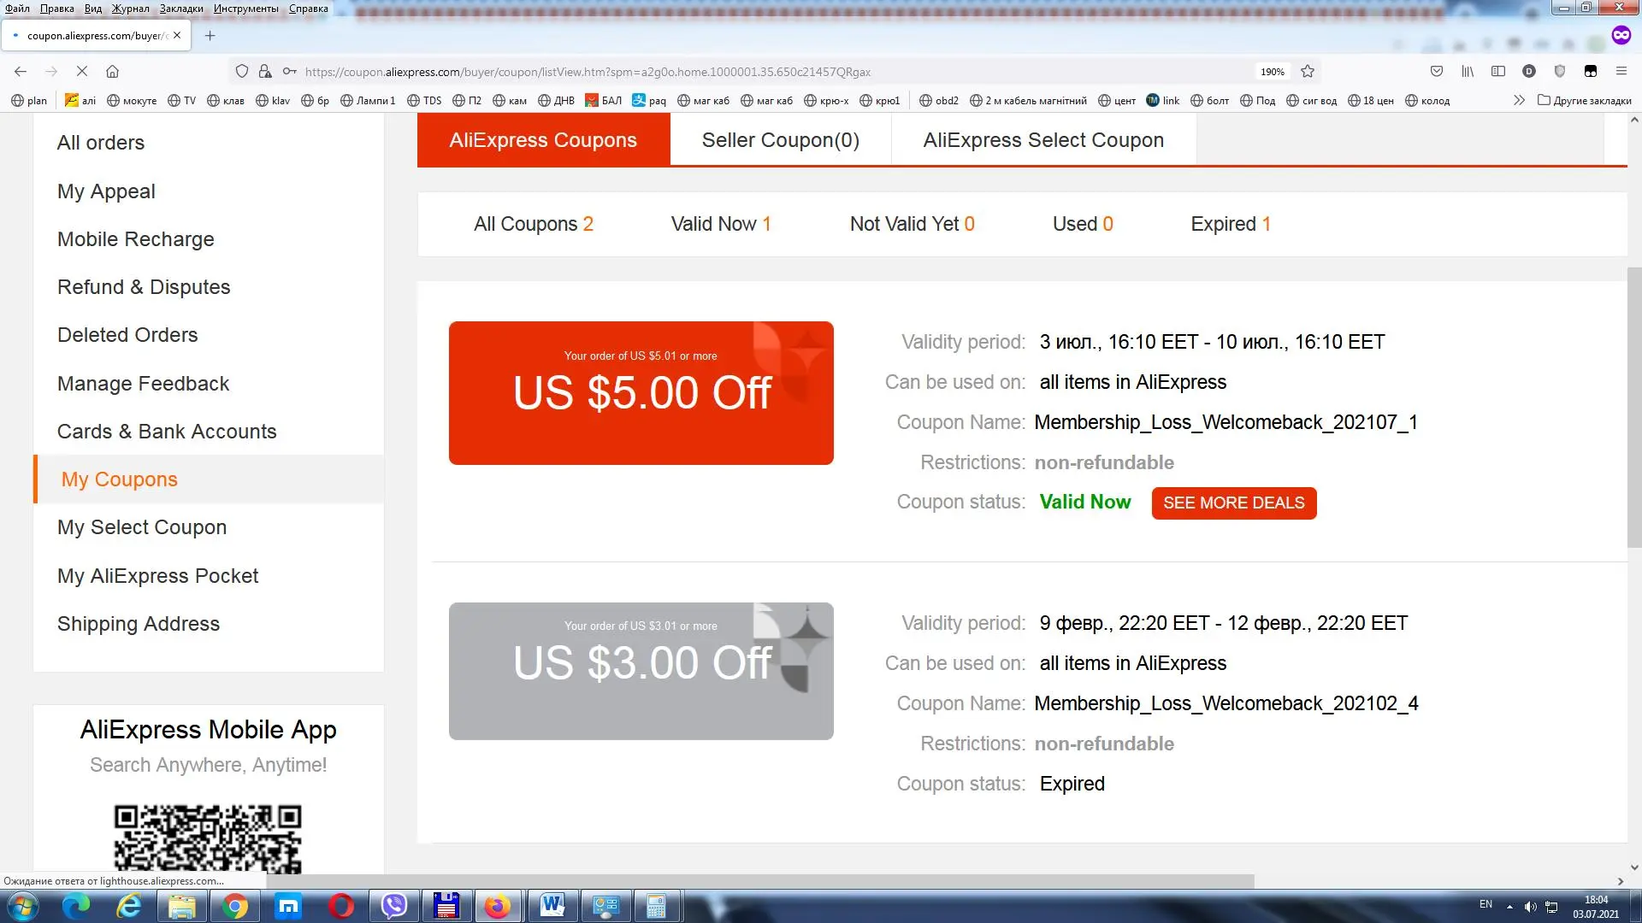Screen dimensions: 1642x923
Task: Open Shipping Address settings
Action: pyautogui.click(x=139, y=624)
